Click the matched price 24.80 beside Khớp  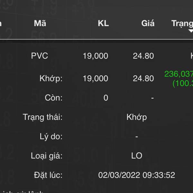click(x=143, y=78)
